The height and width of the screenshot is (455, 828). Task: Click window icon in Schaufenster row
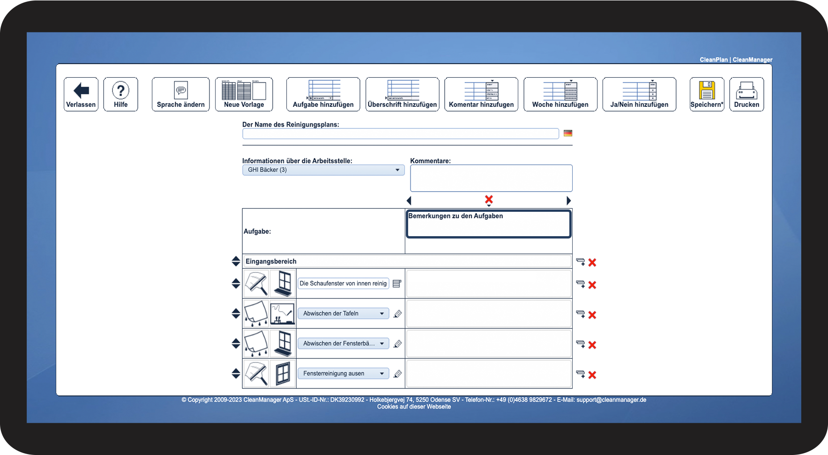click(283, 283)
